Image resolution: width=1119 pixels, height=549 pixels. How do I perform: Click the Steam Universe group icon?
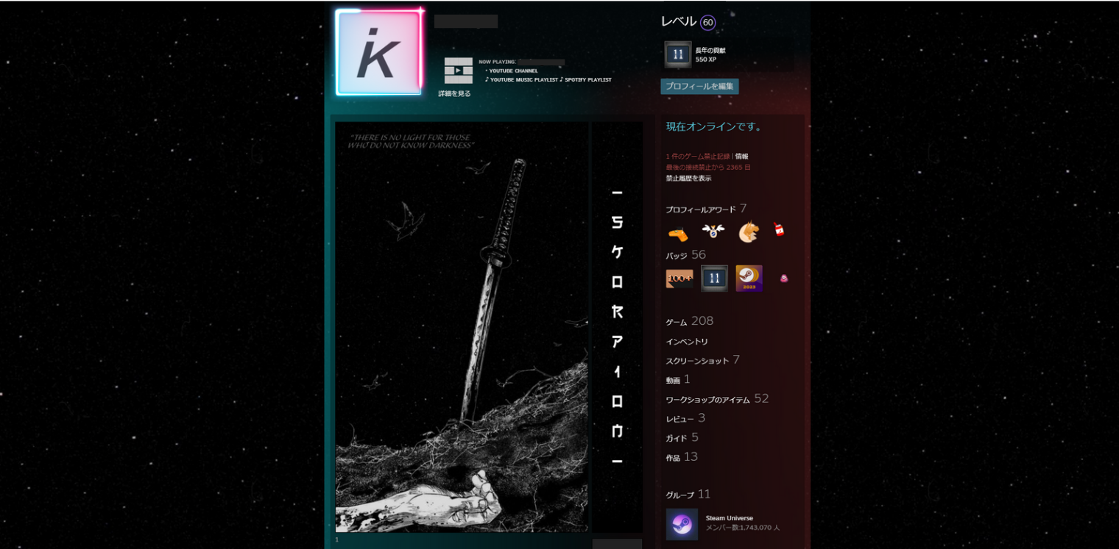coord(682,524)
